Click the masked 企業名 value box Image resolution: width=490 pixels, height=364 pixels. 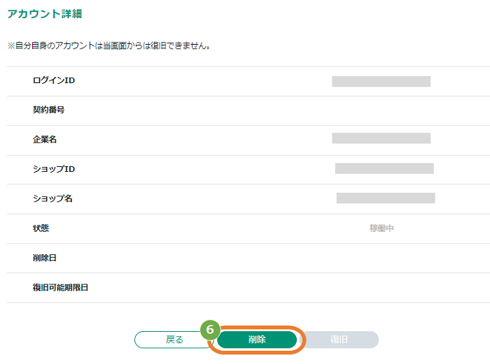381,138
